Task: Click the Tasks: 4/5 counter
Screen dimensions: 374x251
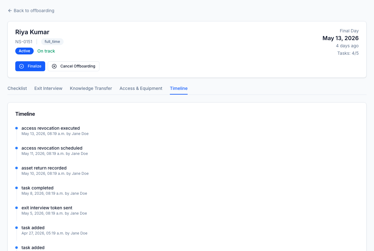Action: tap(348, 53)
